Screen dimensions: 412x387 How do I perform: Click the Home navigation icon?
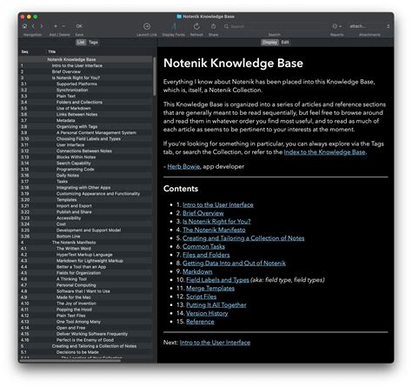[24, 26]
